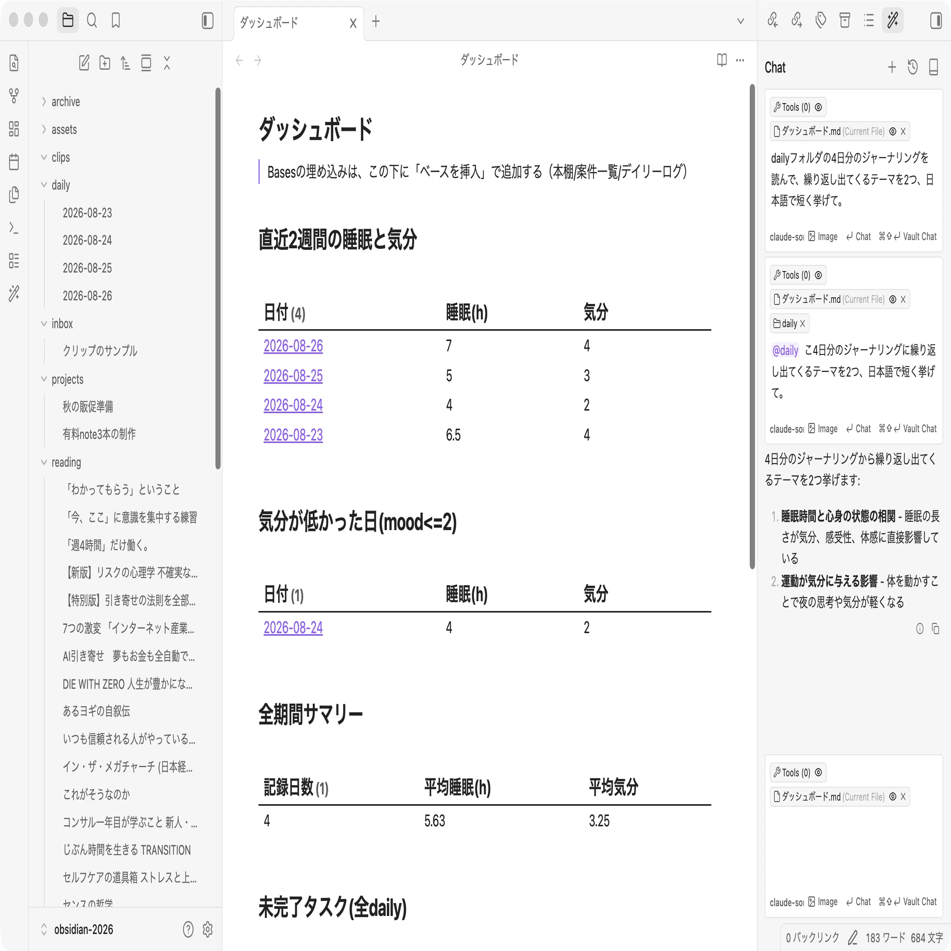Image resolution: width=951 pixels, height=951 pixels.
Task: Open the outline list icon
Action: click(x=869, y=21)
